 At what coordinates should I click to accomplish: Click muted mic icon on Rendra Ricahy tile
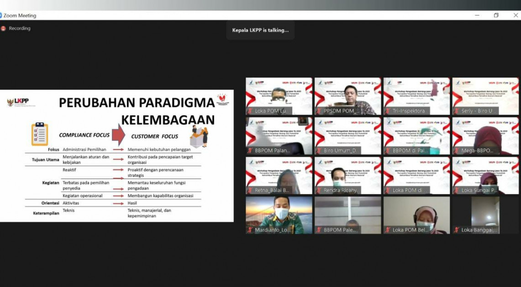tap(319, 190)
